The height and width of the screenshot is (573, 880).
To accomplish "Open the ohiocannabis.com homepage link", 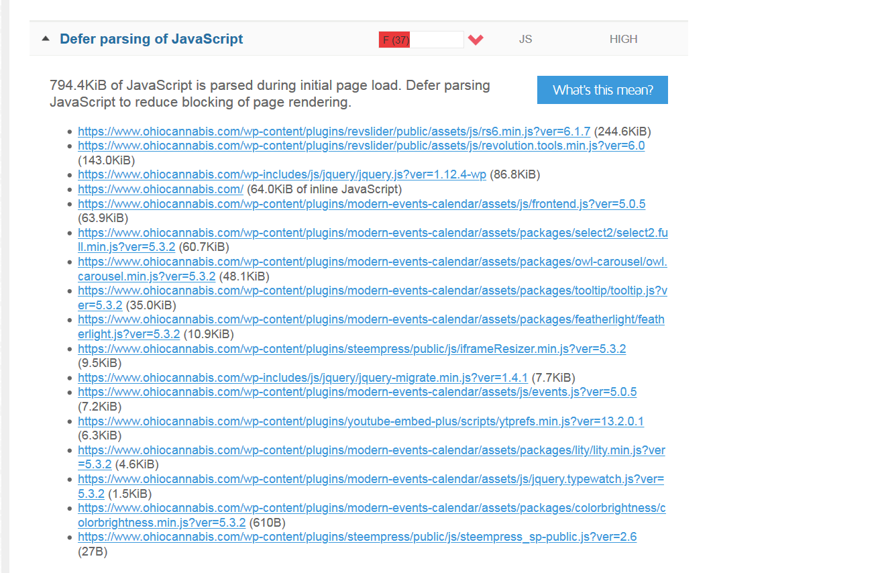I will [x=160, y=189].
